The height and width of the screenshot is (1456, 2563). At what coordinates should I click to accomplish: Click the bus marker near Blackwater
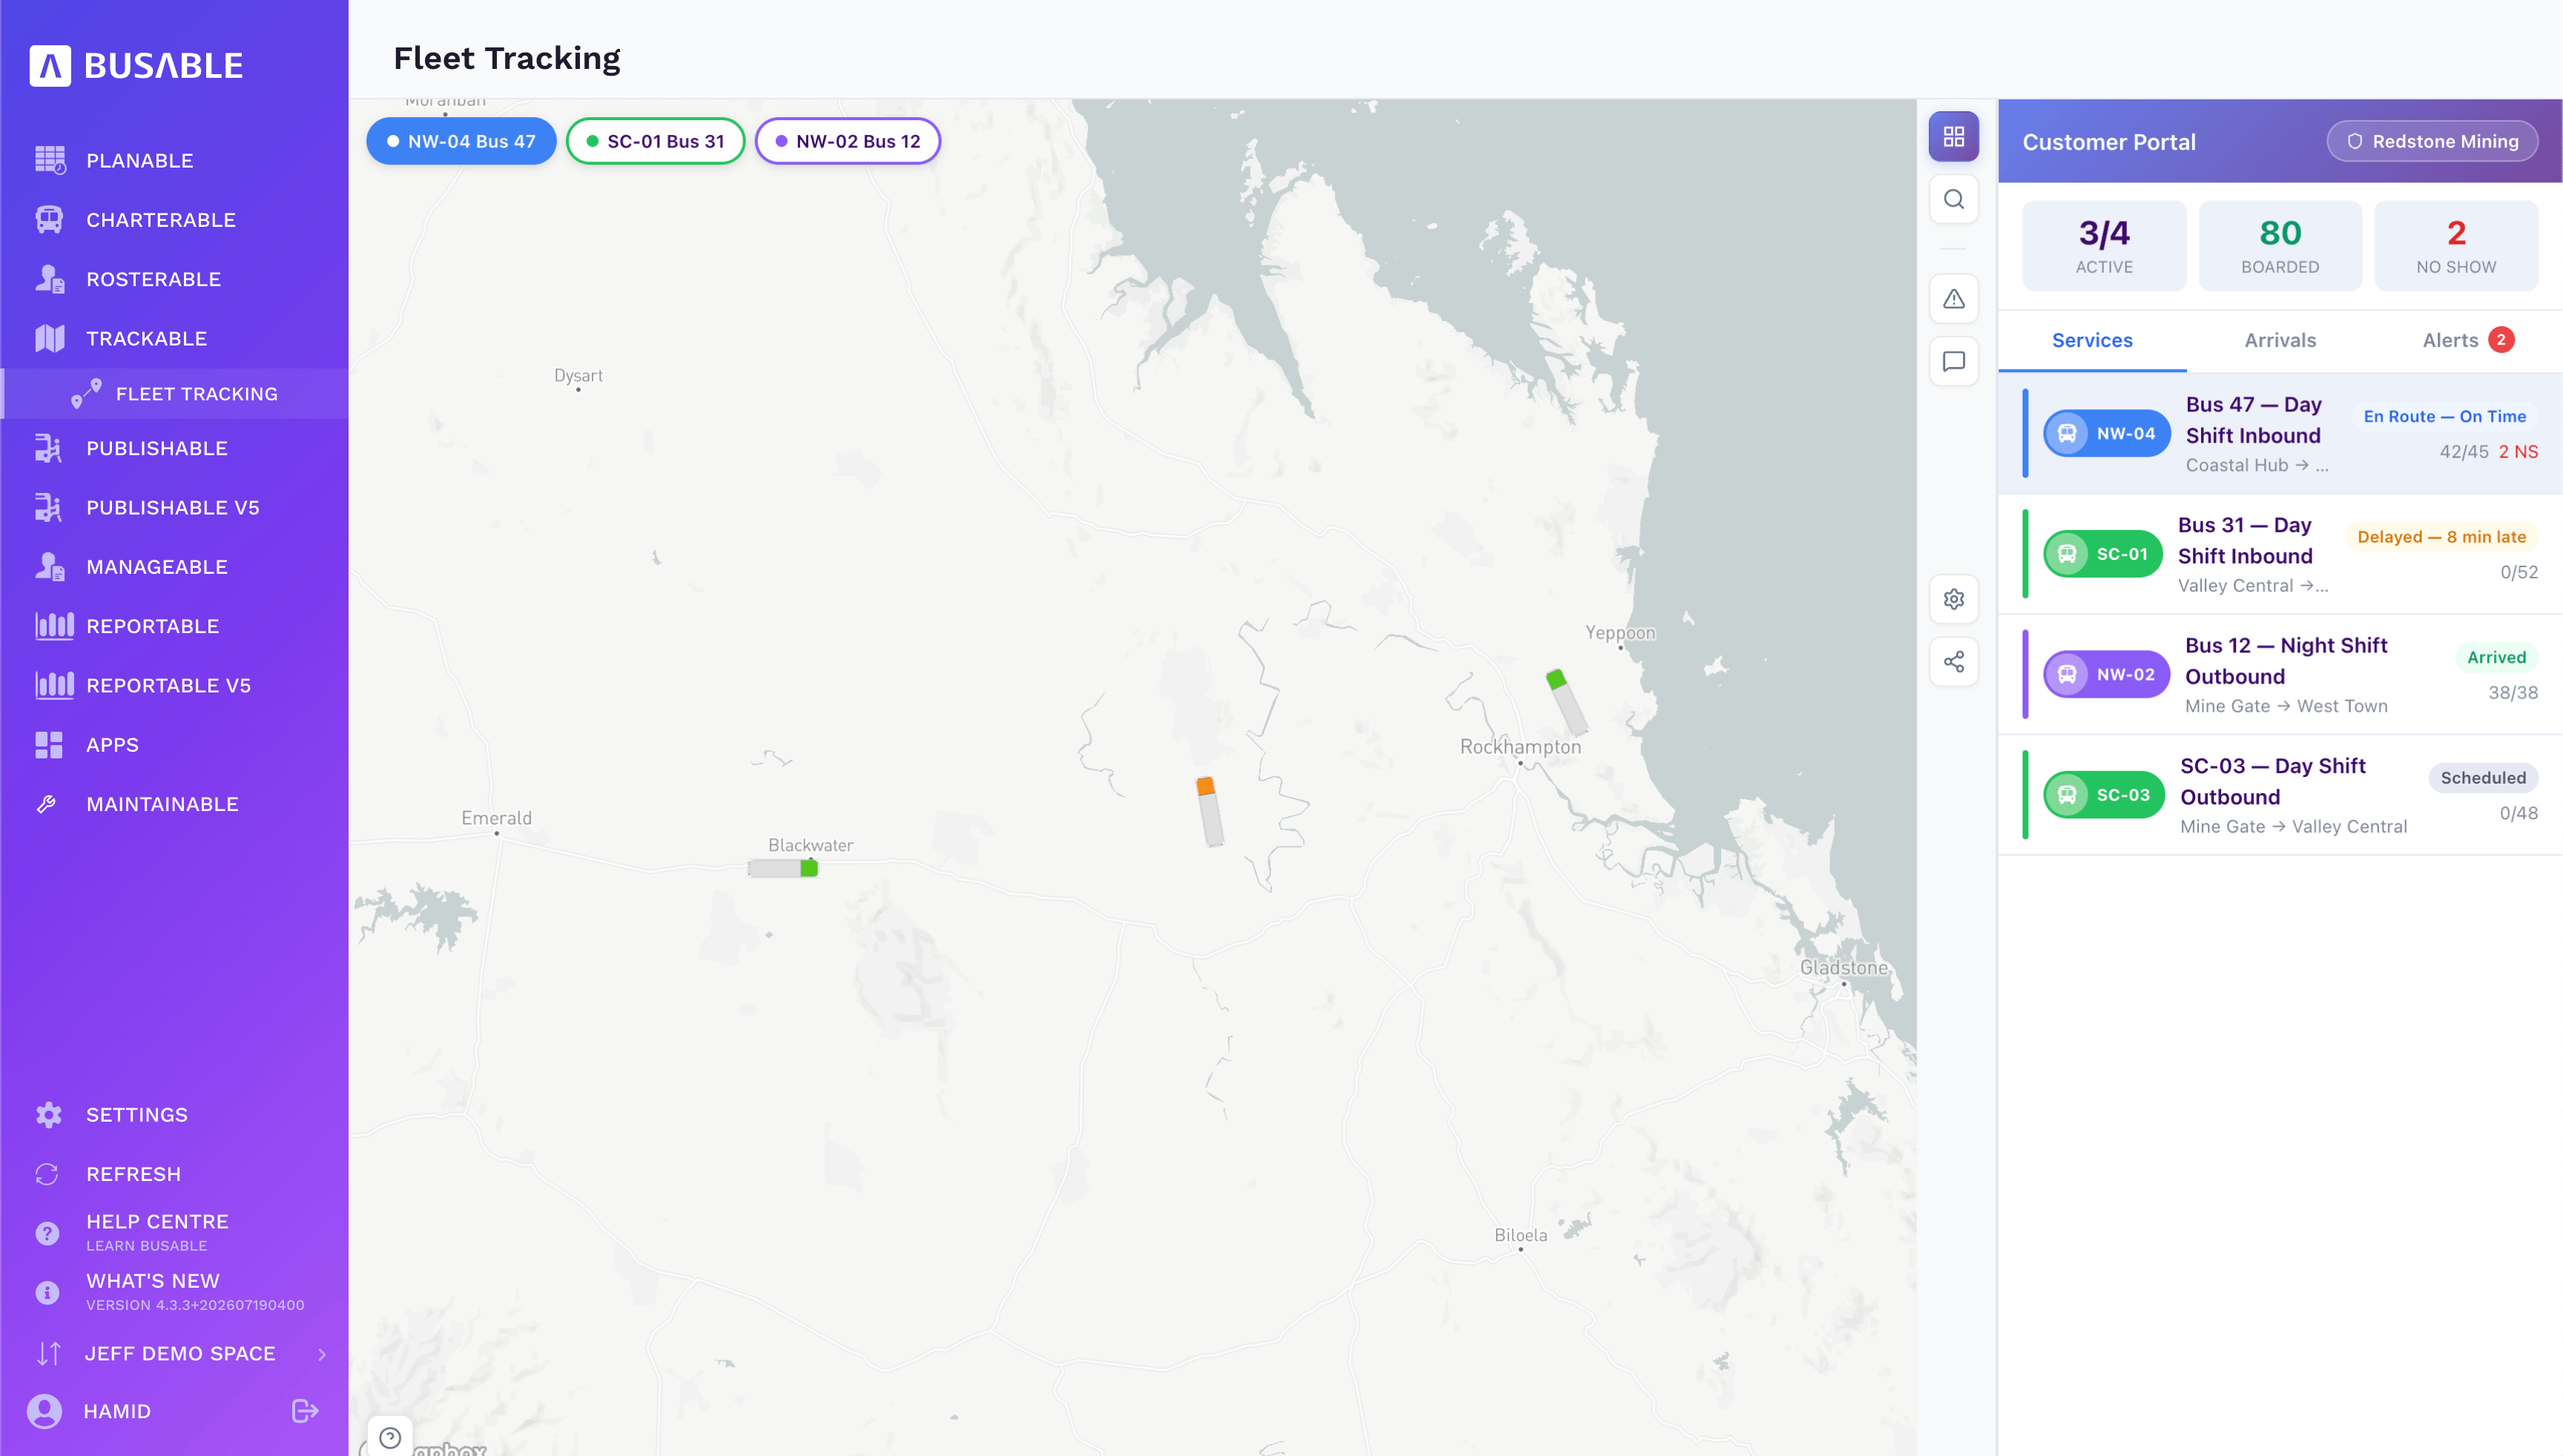tap(783, 868)
